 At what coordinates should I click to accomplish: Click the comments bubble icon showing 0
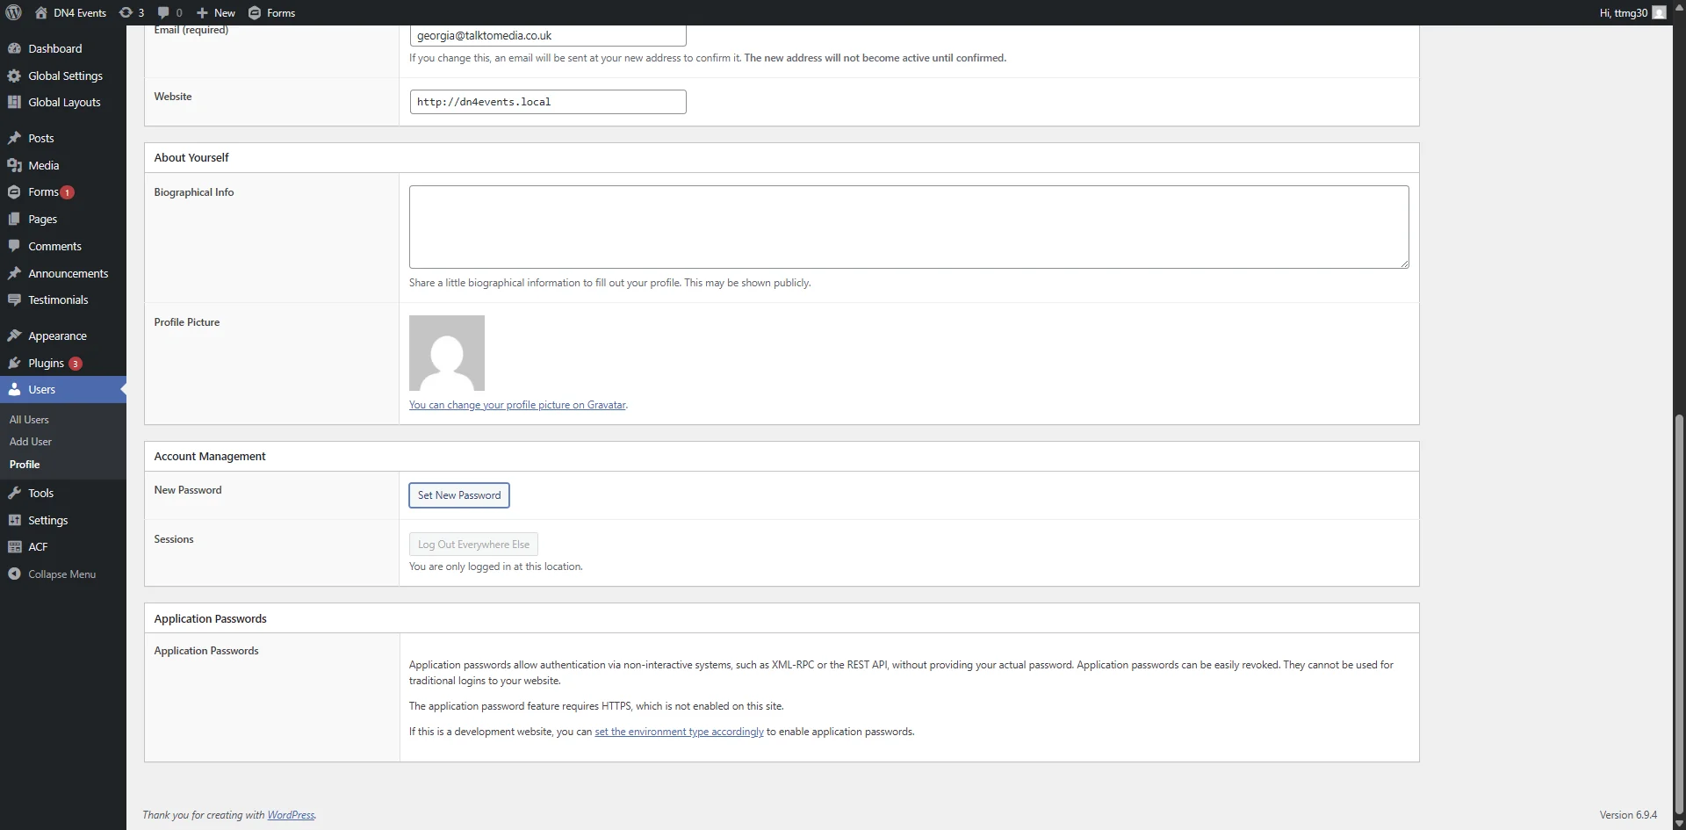(168, 12)
